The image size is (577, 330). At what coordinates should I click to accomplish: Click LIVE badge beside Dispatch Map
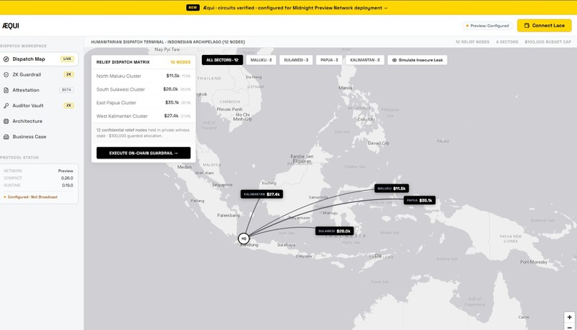click(x=67, y=59)
